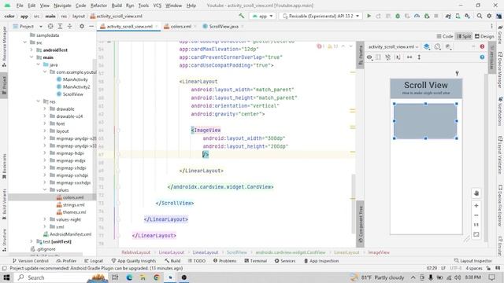The width and height of the screenshot is (504, 283).
Task: Click Collapse All icon in Project panel
Action: [x=69, y=26]
